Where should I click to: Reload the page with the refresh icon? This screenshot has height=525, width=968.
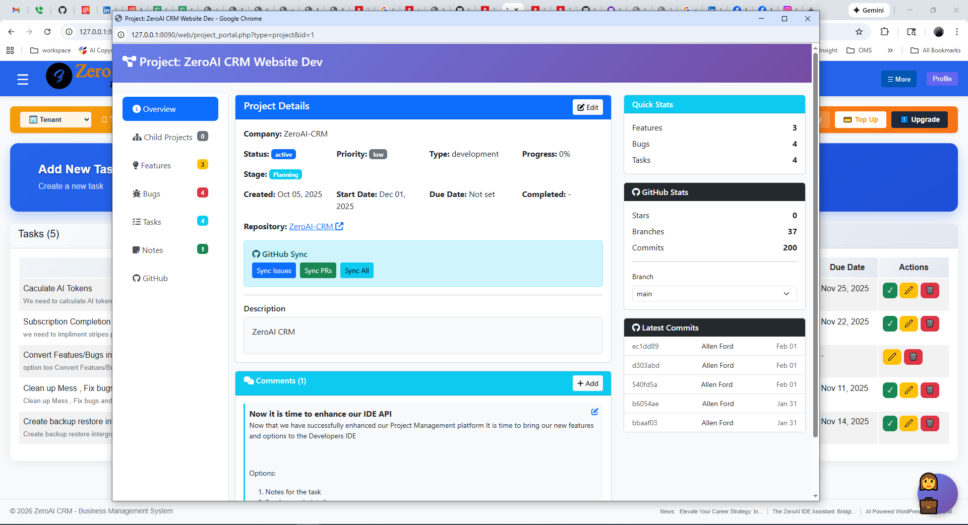click(x=47, y=32)
